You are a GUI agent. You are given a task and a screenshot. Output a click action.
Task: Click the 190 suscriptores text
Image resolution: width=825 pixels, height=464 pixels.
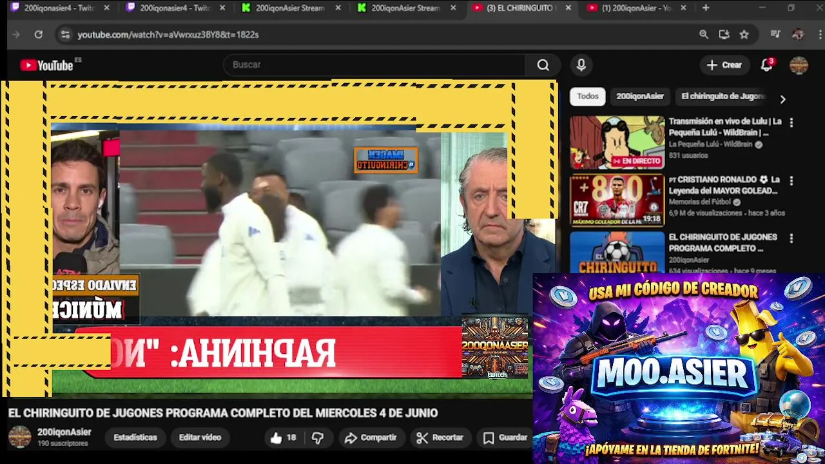(63, 444)
